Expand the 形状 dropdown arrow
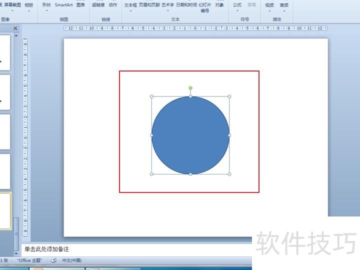The height and width of the screenshot is (270, 360). pyautogui.click(x=46, y=11)
